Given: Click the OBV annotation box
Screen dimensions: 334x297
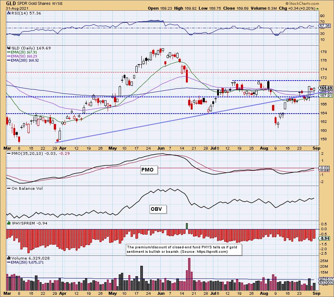Looking at the screenshot, I should (x=158, y=209).
